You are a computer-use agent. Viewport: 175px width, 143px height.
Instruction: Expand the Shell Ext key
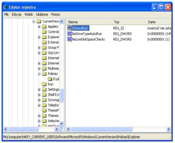tap(39, 95)
